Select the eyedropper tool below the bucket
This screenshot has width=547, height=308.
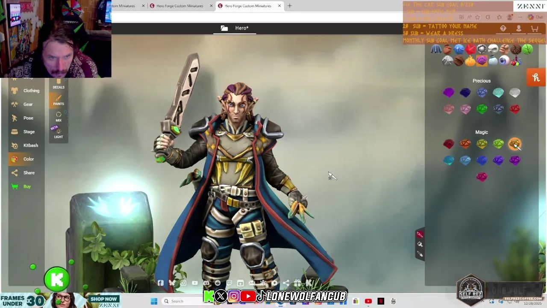(x=420, y=255)
